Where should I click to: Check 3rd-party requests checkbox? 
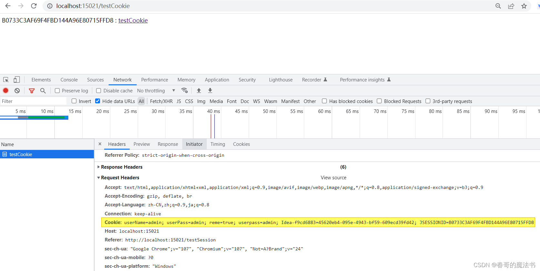[428, 101]
